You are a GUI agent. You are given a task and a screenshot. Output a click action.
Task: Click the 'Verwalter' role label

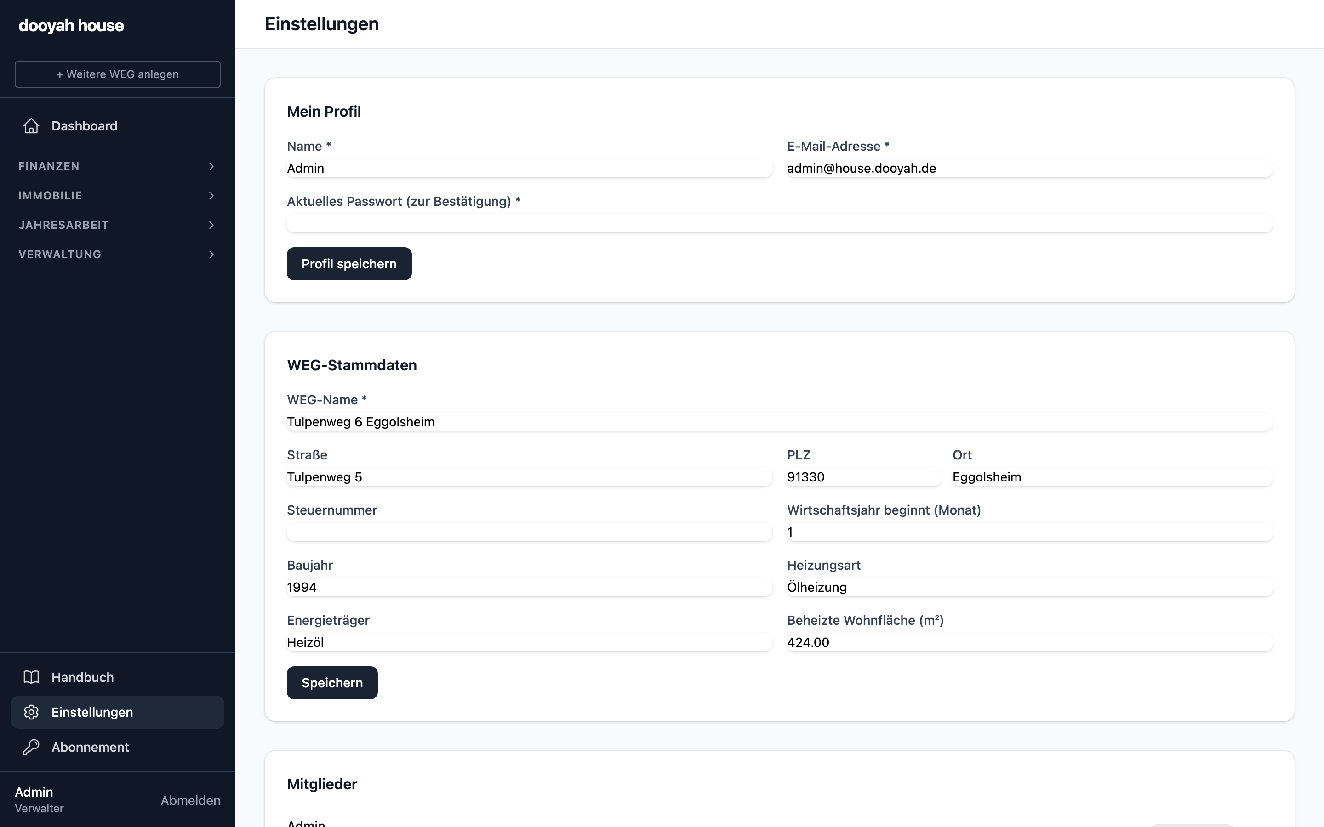point(40,809)
